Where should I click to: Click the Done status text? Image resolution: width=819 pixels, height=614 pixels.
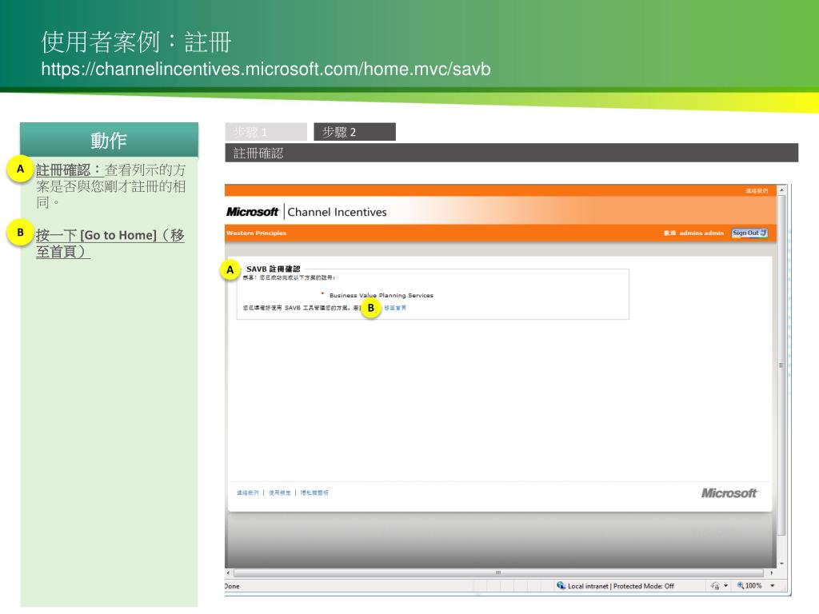(x=232, y=586)
